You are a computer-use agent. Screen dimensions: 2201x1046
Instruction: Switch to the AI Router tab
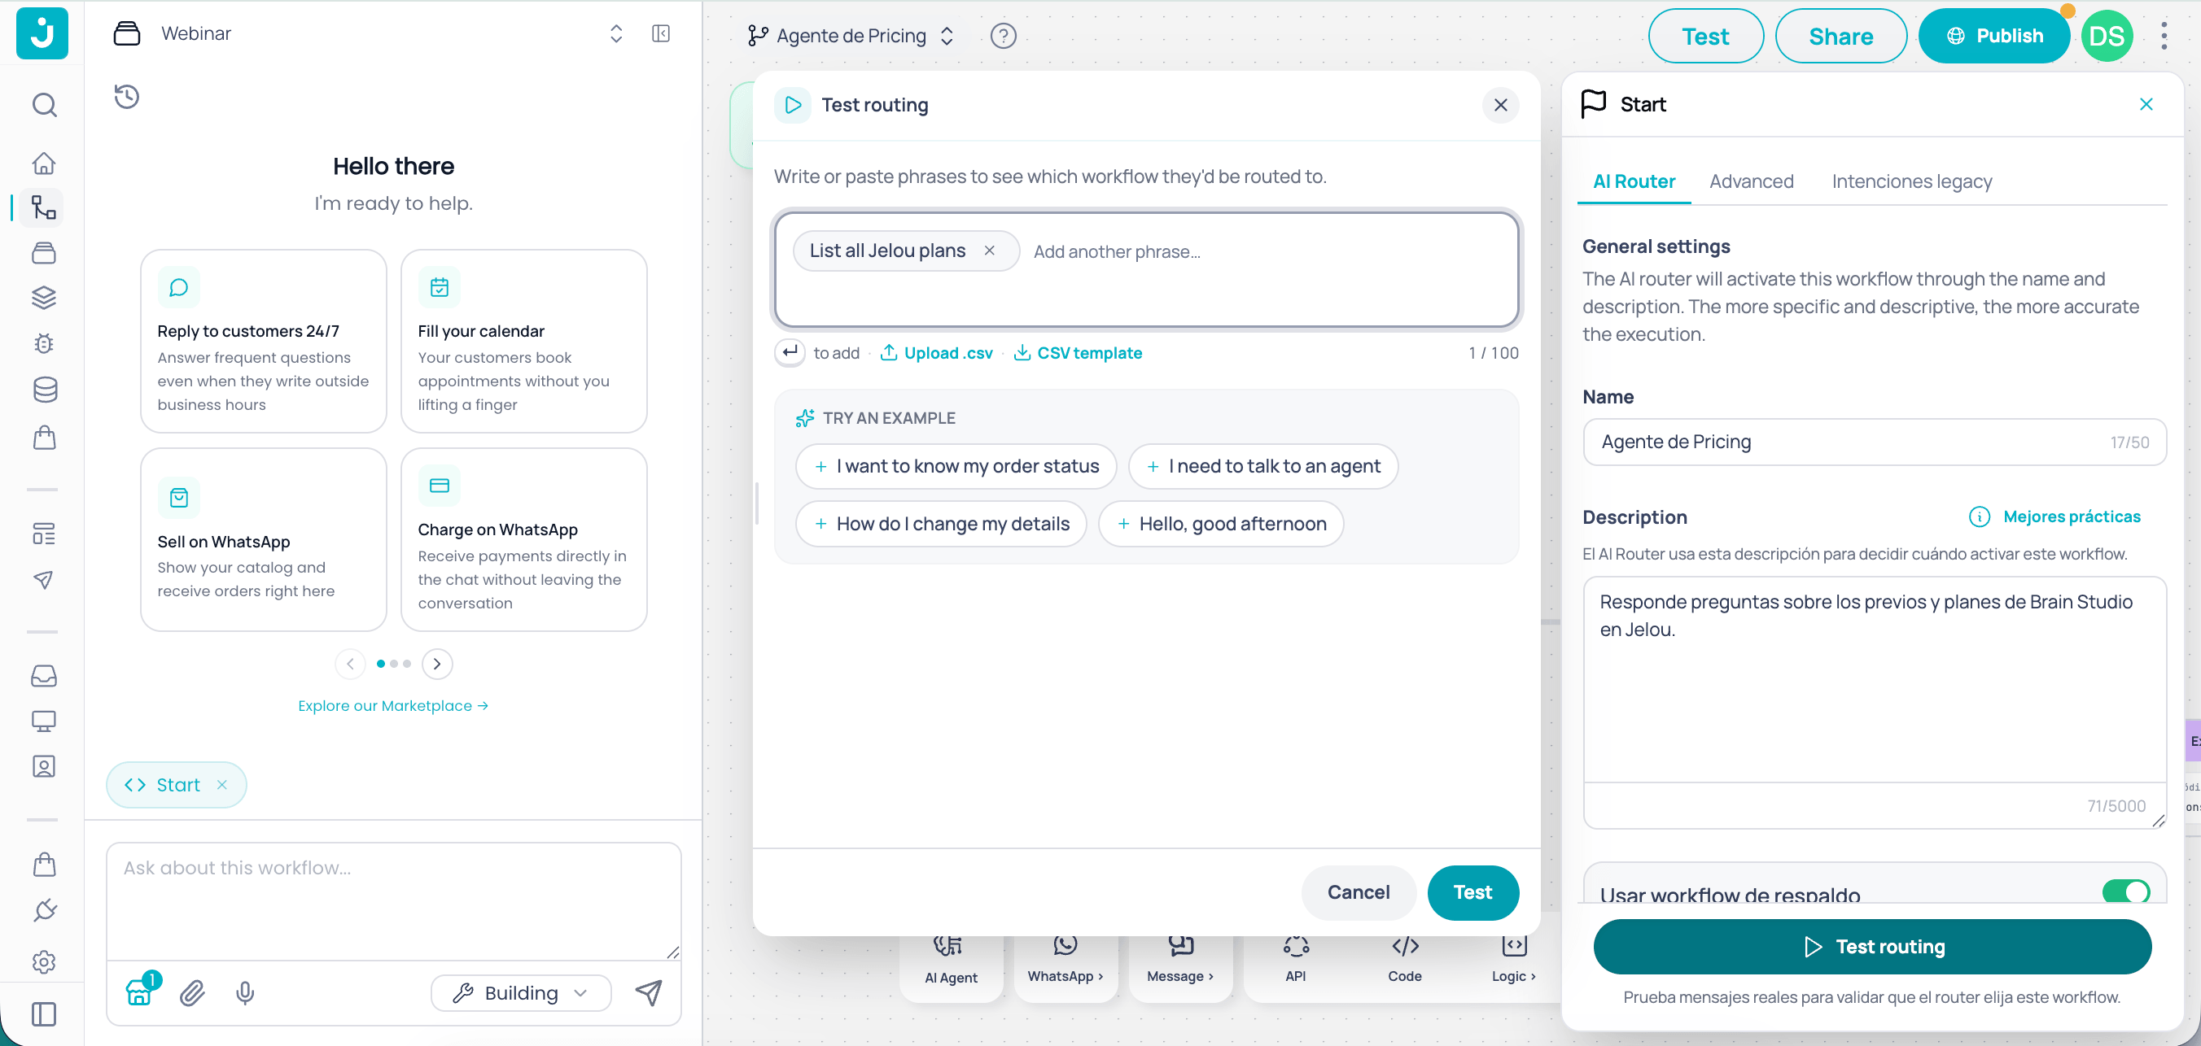pyautogui.click(x=1633, y=181)
